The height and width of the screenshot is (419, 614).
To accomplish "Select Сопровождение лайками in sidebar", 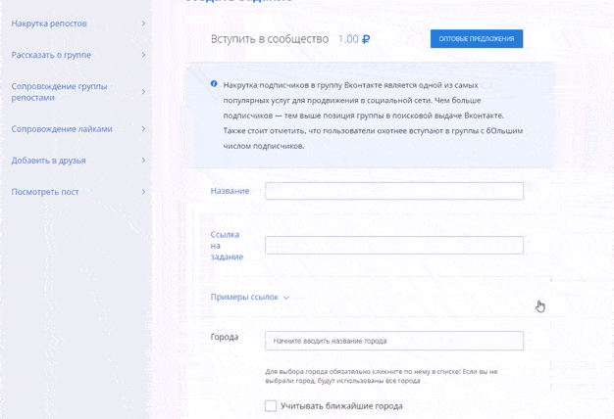I will click(x=62, y=128).
